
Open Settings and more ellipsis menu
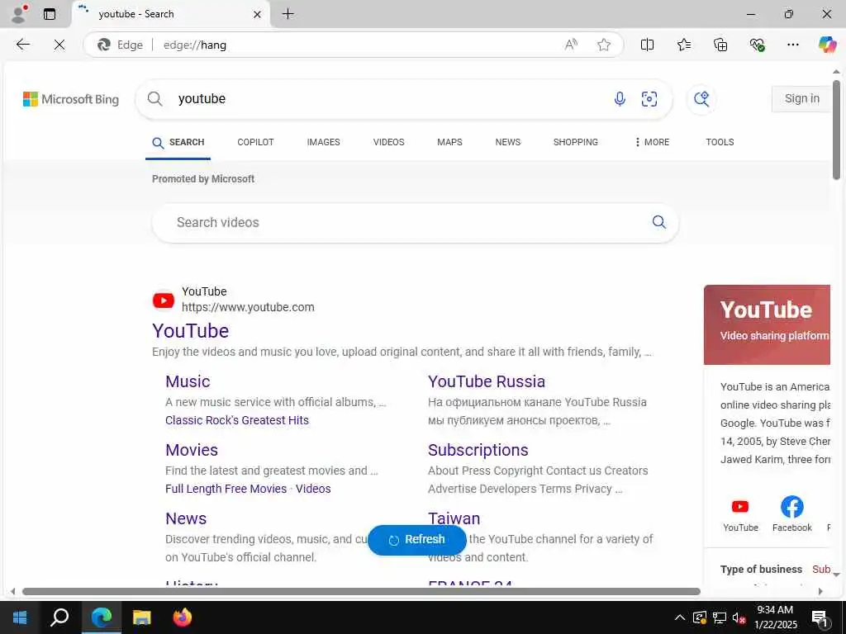792,45
